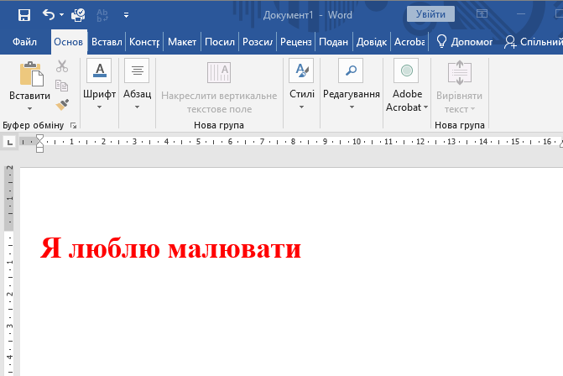
Task: Click ruler at the 10 mark
Action: [357, 142]
